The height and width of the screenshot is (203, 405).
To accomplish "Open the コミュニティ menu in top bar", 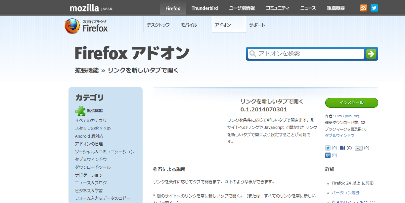I will tap(278, 8).
